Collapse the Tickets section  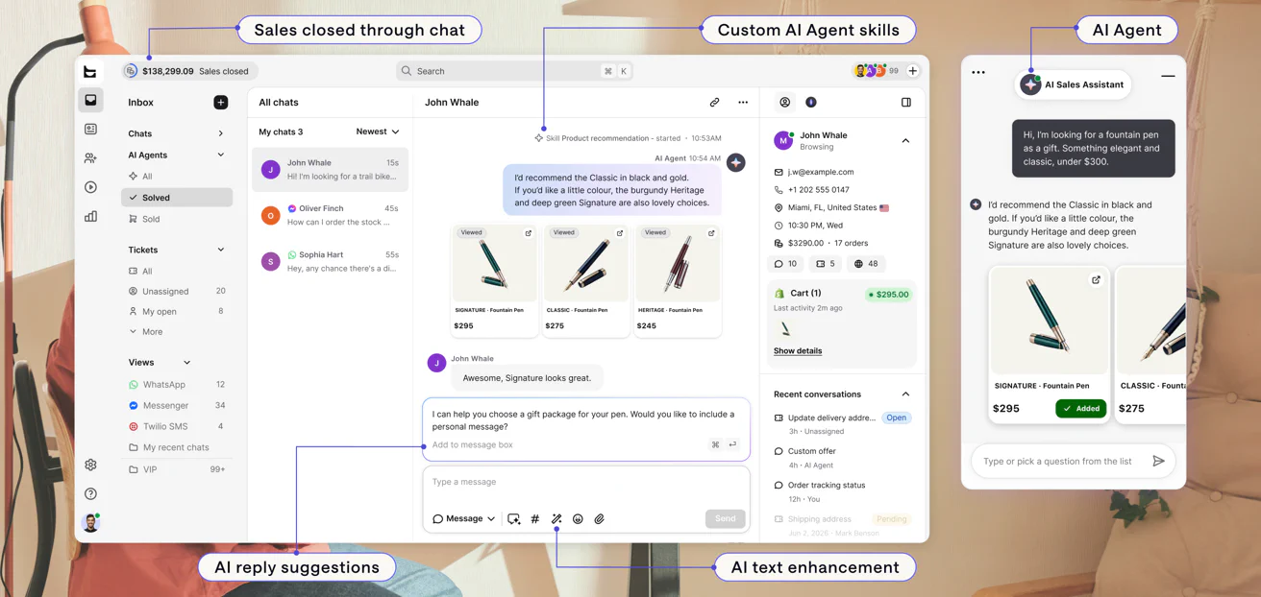pyautogui.click(x=220, y=250)
